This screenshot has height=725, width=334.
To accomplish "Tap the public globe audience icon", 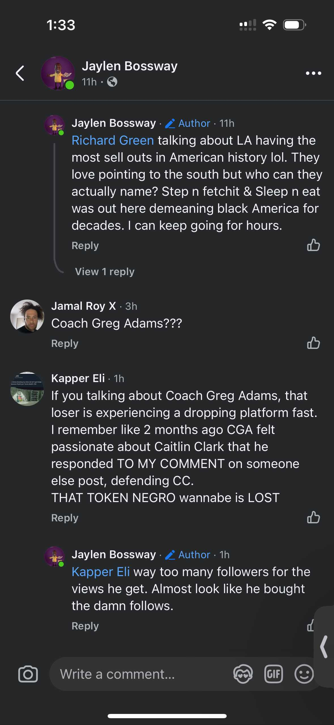I will [112, 82].
